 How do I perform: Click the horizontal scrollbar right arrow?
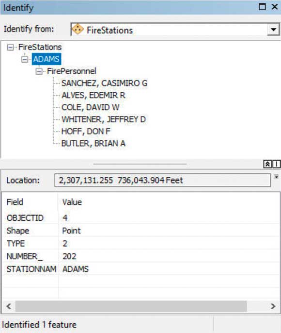(273, 306)
